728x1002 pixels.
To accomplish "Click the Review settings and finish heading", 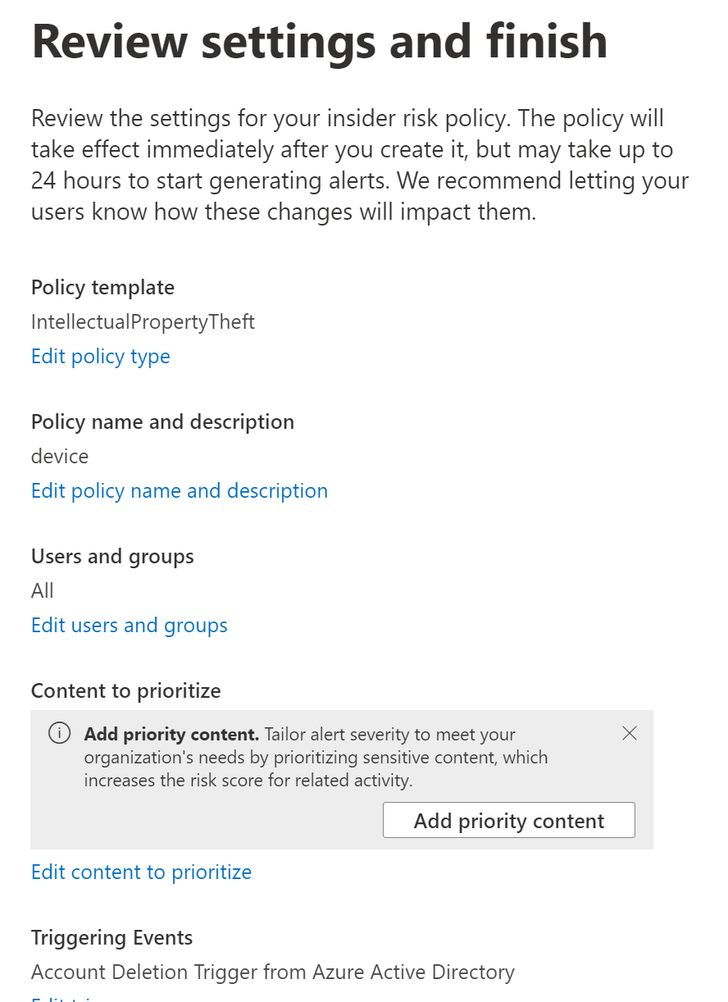I will (320, 41).
